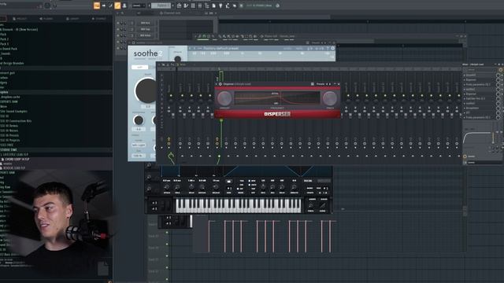Mute the first channel in the channel rack
This screenshot has height=283, width=504.
click(x=118, y=23)
